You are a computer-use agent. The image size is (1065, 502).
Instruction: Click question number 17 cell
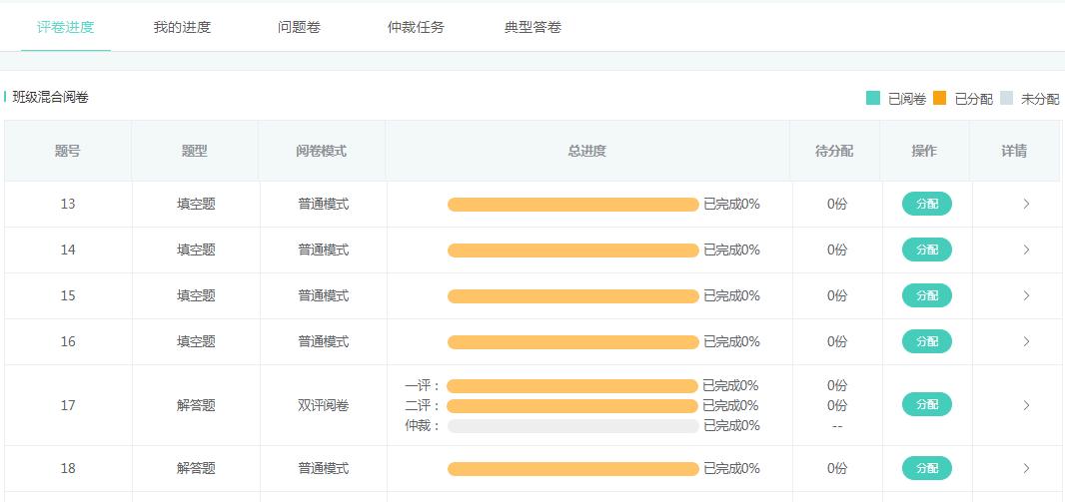pyautogui.click(x=68, y=405)
